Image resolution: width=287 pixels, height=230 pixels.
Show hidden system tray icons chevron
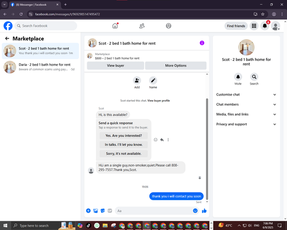(239, 225)
